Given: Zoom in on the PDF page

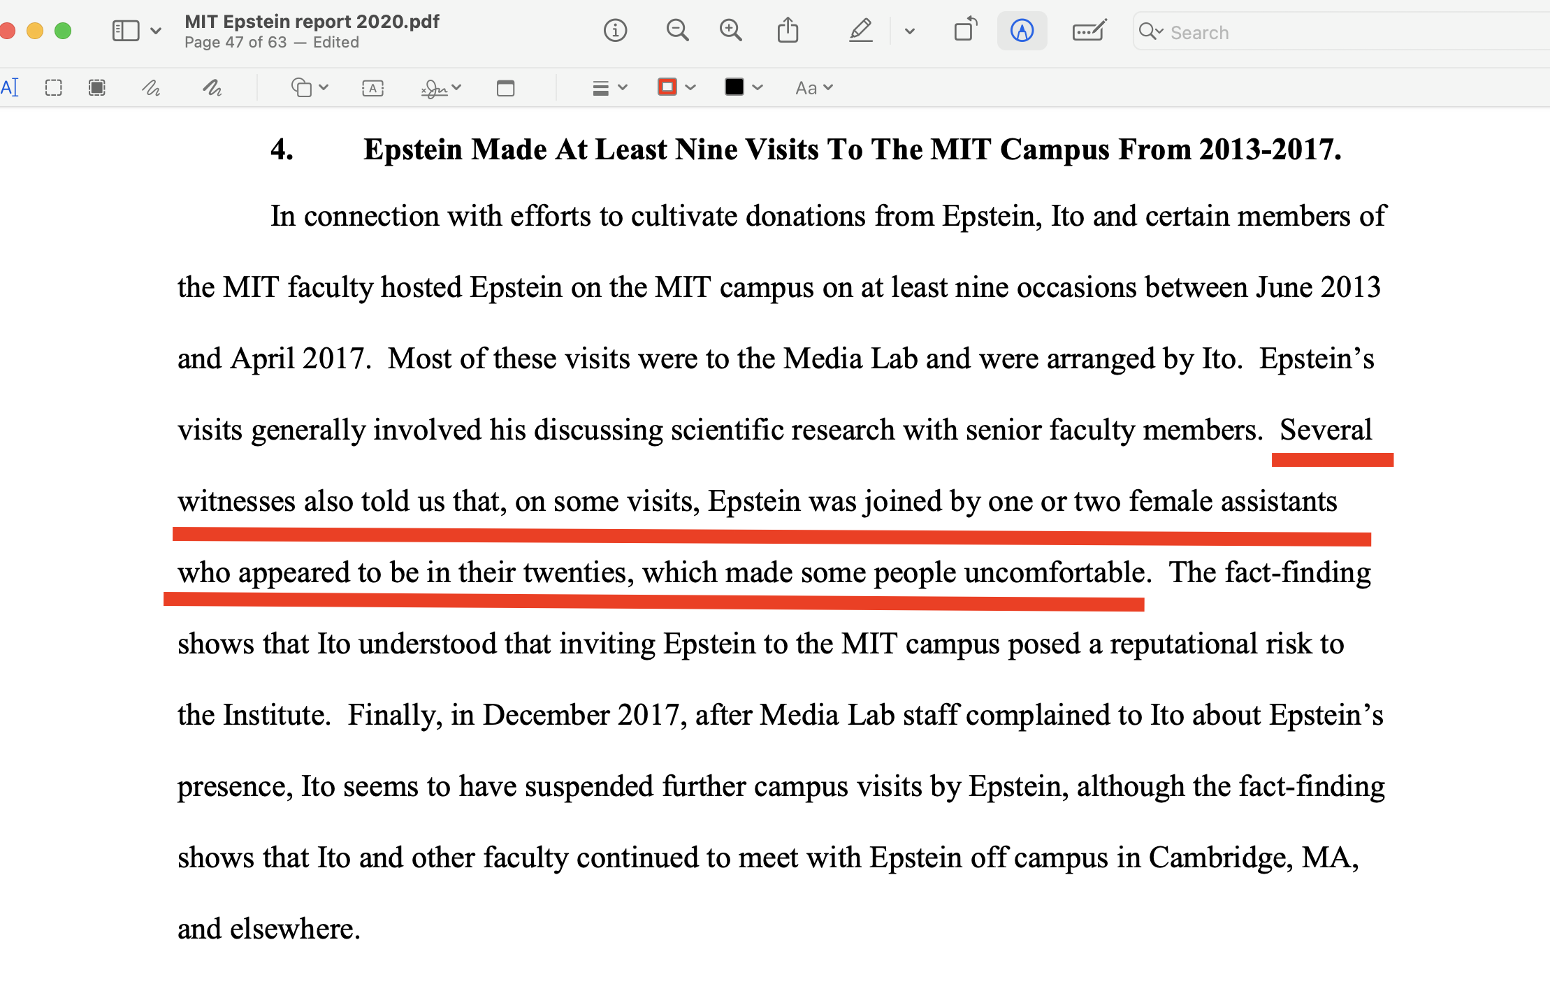Looking at the screenshot, I should pyautogui.click(x=730, y=31).
